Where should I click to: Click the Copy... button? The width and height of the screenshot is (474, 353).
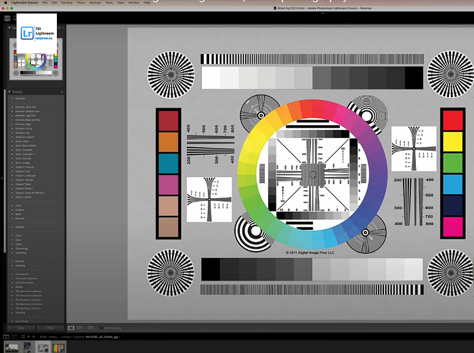(20, 328)
